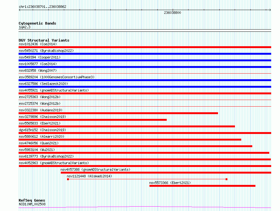Select nsv1005877 (Coe2014) label
This screenshot has width=280, height=211.
tap(38, 64)
